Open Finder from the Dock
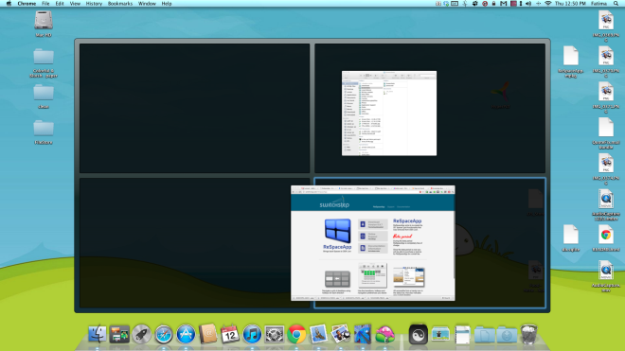Screen dimensions: 625x351 (x=97, y=334)
